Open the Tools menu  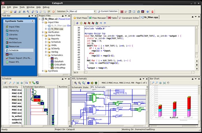point(22,7)
